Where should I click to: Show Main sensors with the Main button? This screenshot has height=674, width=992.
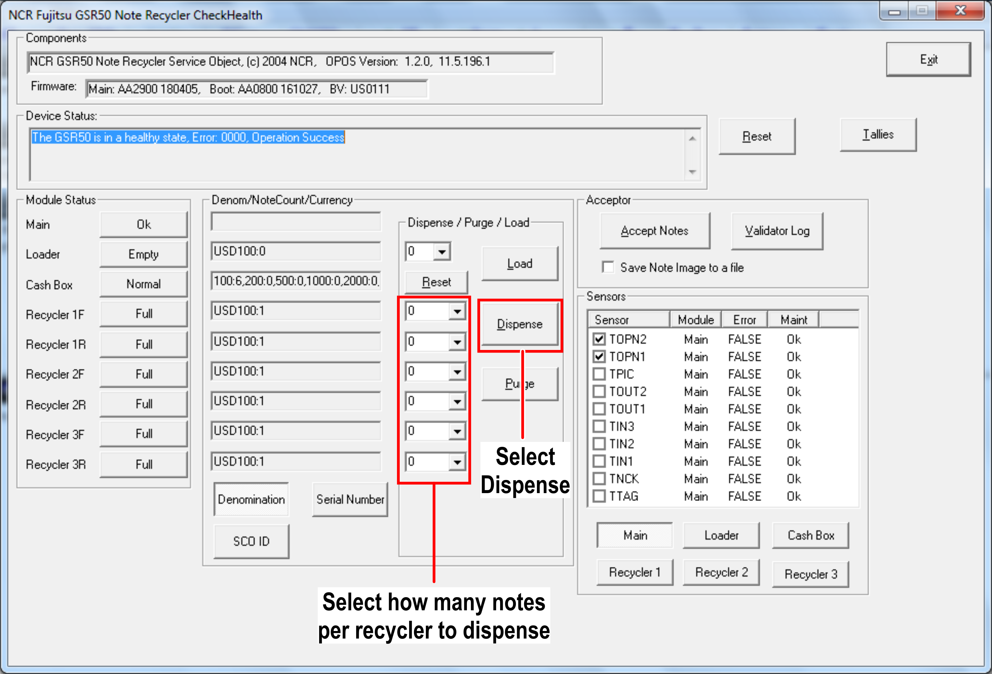tap(635, 535)
